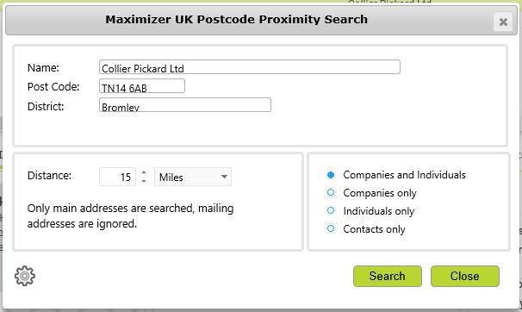Select Companies only radio button
The image size is (522, 312).
(x=331, y=192)
